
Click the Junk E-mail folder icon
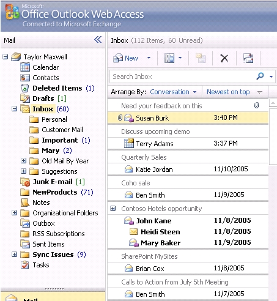(x=25, y=182)
